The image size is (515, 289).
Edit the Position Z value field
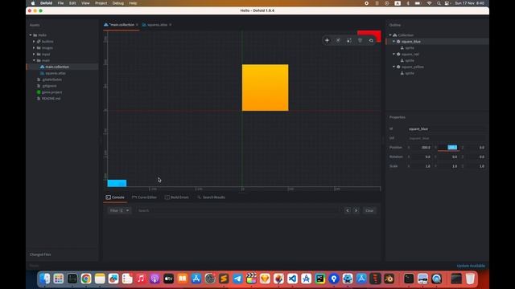click(x=476, y=148)
